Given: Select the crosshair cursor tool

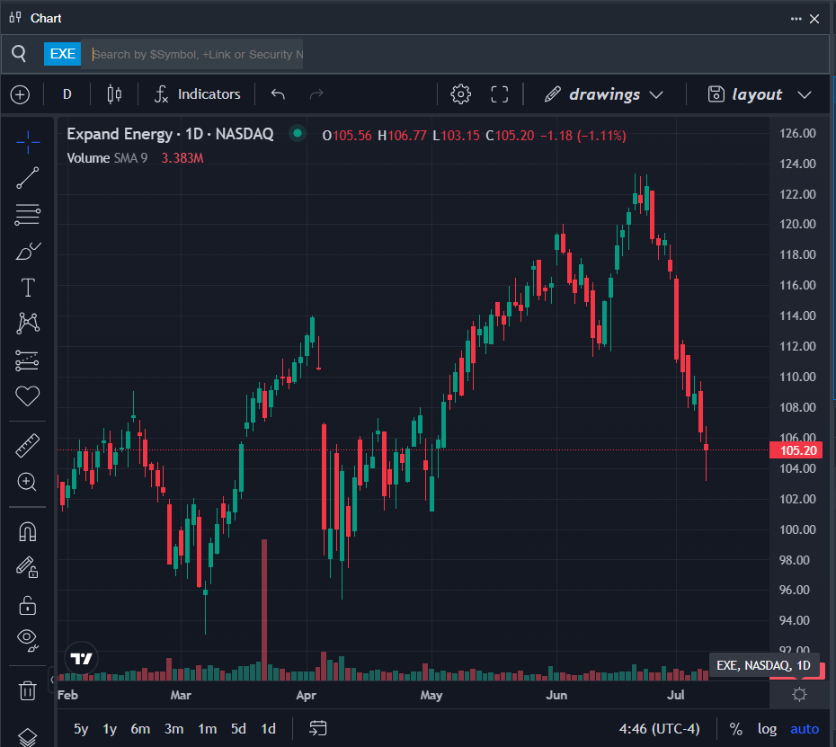Looking at the screenshot, I should (x=28, y=142).
